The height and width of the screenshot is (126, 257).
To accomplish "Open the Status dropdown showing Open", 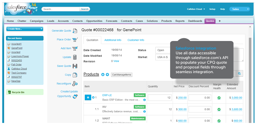I will [163, 50].
